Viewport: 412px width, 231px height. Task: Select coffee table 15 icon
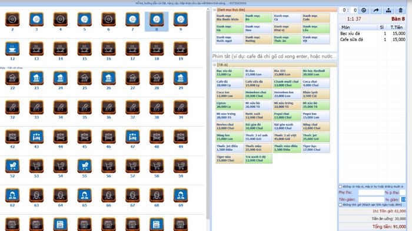pyautogui.click(x=84, y=49)
